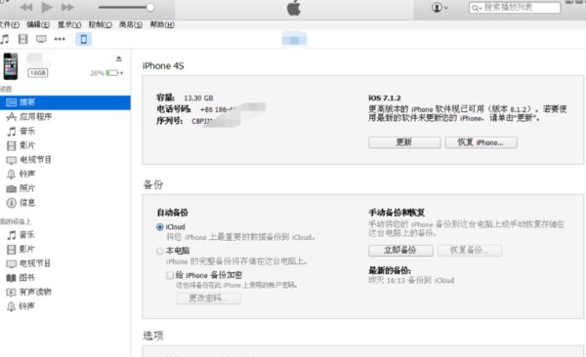The height and width of the screenshot is (357, 586).
Task: Click the 更改密码... button
Action: pos(208,298)
